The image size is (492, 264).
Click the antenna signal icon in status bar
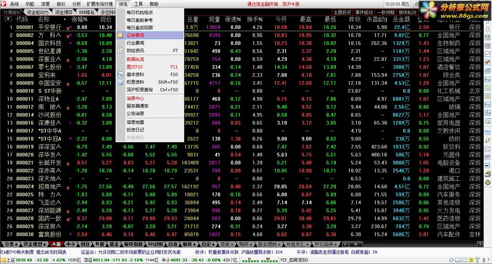coord(477,260)
